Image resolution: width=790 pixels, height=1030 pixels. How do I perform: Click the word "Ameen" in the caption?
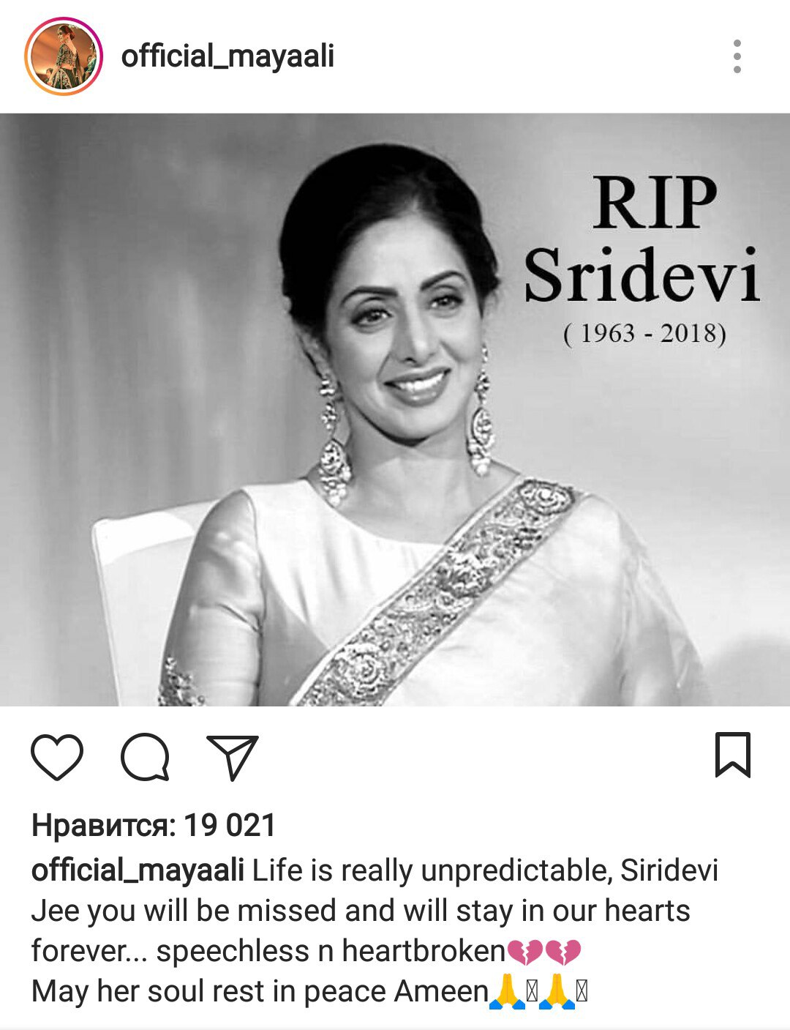(x=441, y=991)
